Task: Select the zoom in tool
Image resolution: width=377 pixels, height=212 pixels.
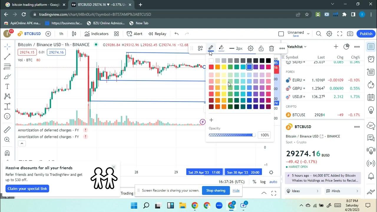Action: click(7, 140)
